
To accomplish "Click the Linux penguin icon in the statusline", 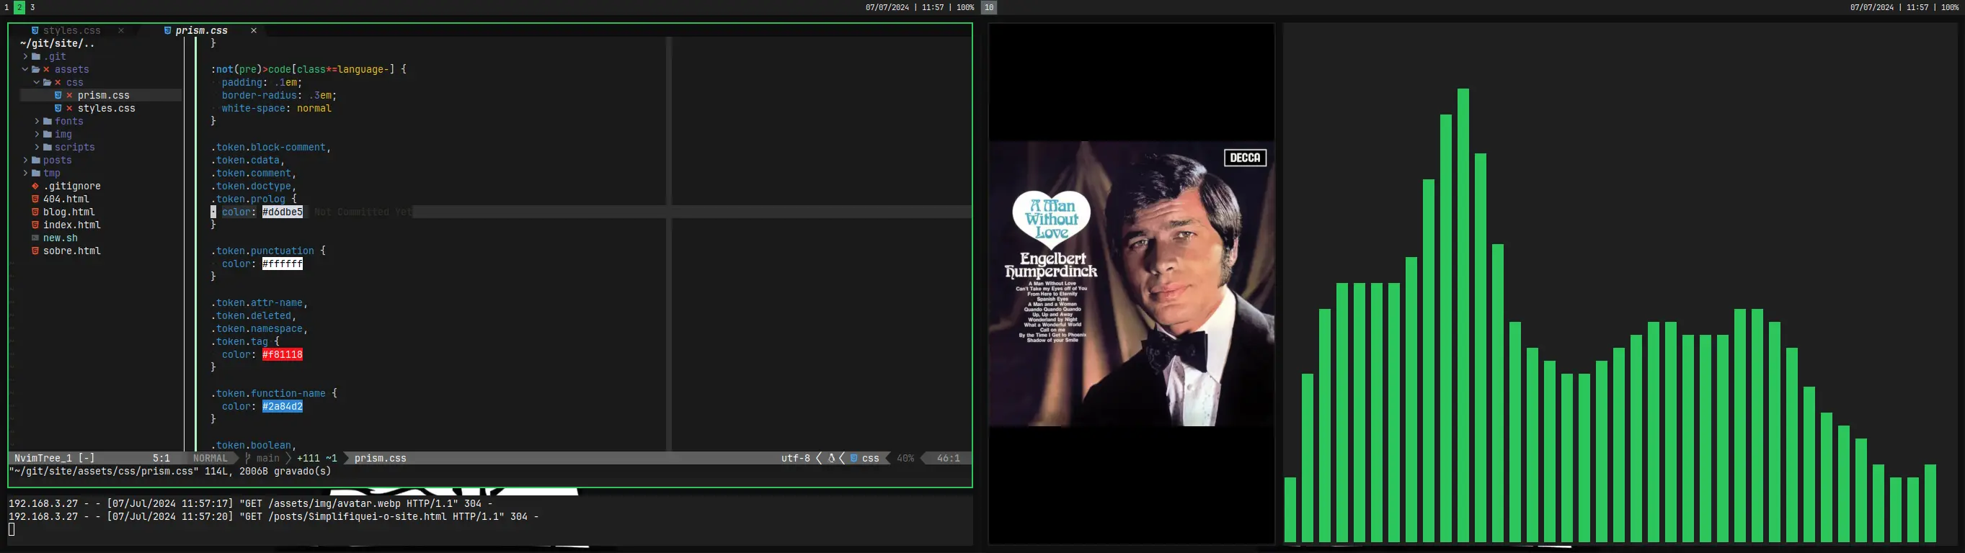I will (x=831, y=458).
